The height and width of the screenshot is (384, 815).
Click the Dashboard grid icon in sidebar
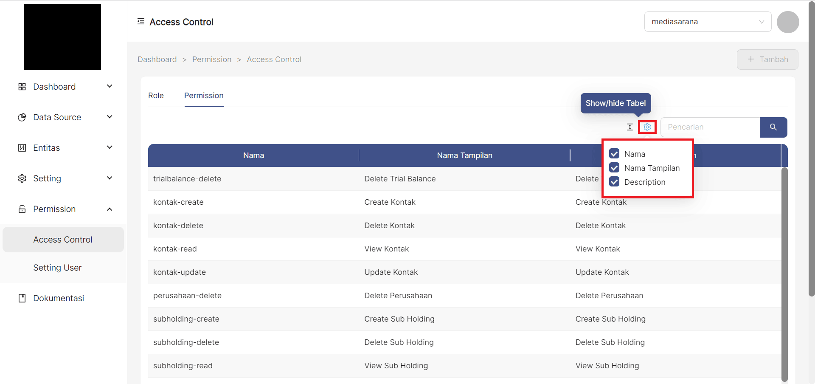coord(22,87)
